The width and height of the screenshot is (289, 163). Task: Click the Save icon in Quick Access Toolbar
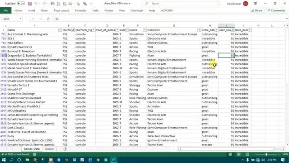pos(30,4)
